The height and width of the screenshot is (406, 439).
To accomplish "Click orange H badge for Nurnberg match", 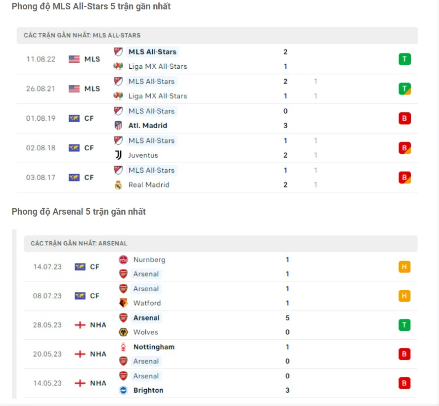I will (x=404, y=267).
